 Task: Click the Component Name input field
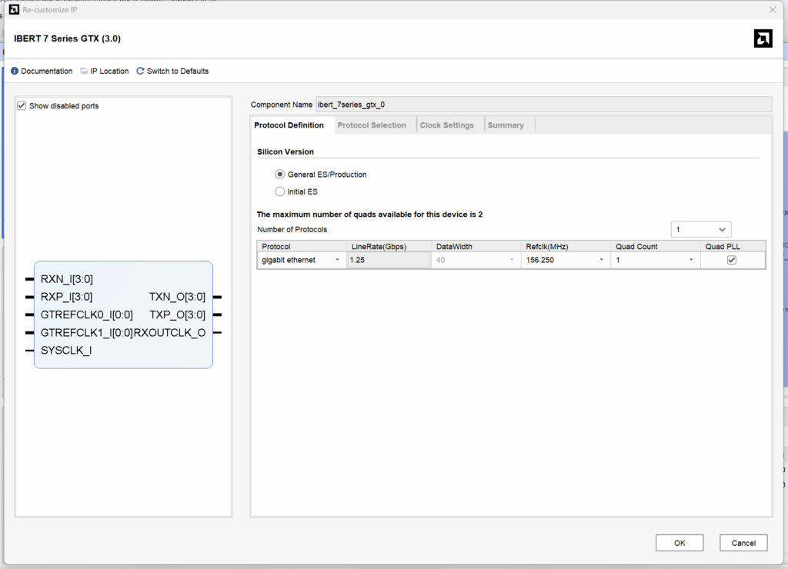pos(543,105)
